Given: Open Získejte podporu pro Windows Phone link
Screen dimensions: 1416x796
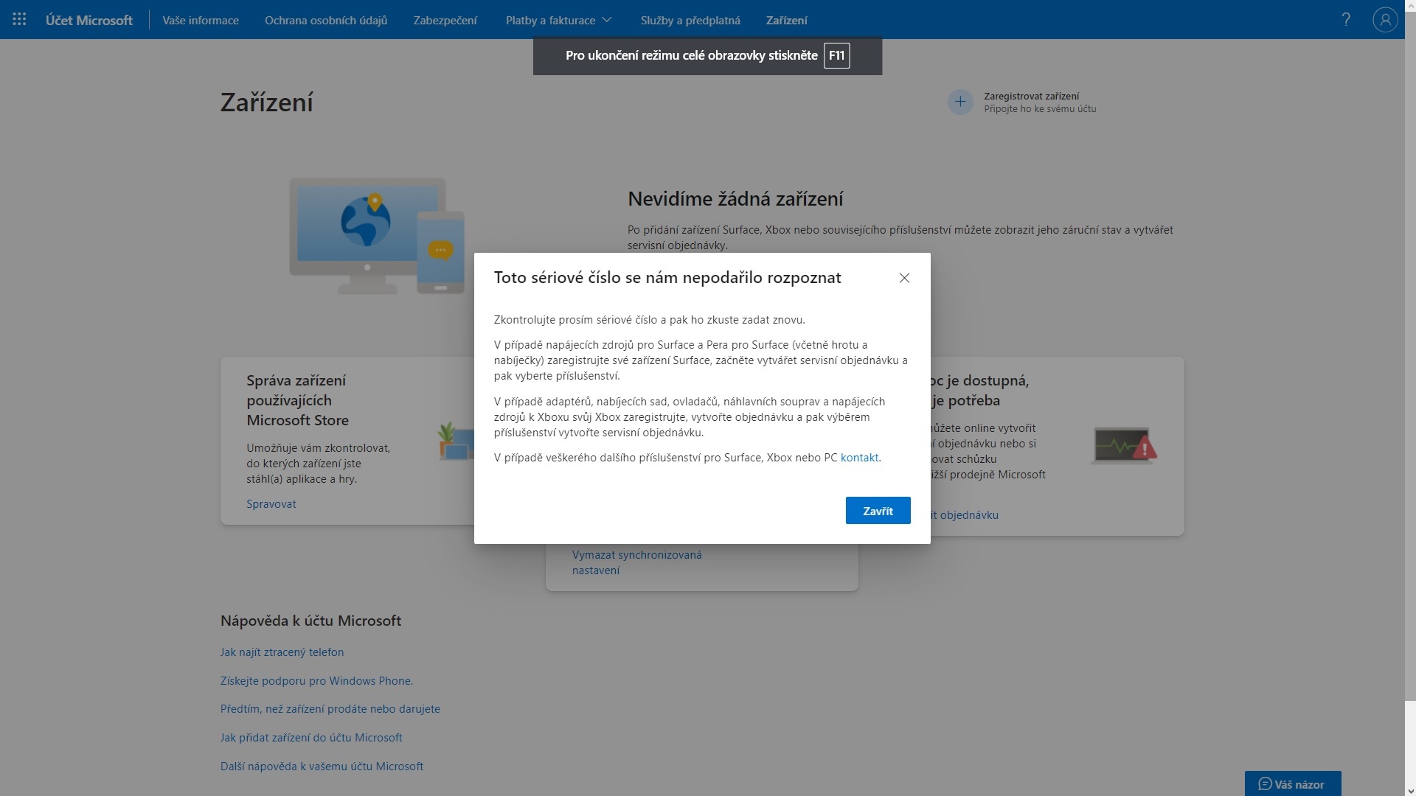Looking at the screenshot, I should tap(316, 681).
